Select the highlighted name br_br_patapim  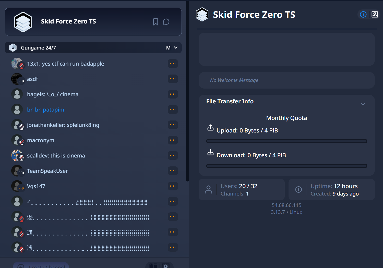tap(46, 109)
